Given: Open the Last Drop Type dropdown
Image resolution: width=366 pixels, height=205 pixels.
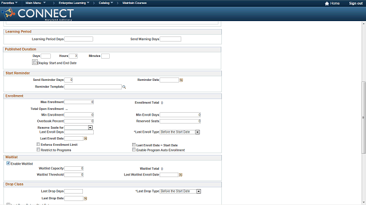Looking at the screenshot, I should coord(198,191).
